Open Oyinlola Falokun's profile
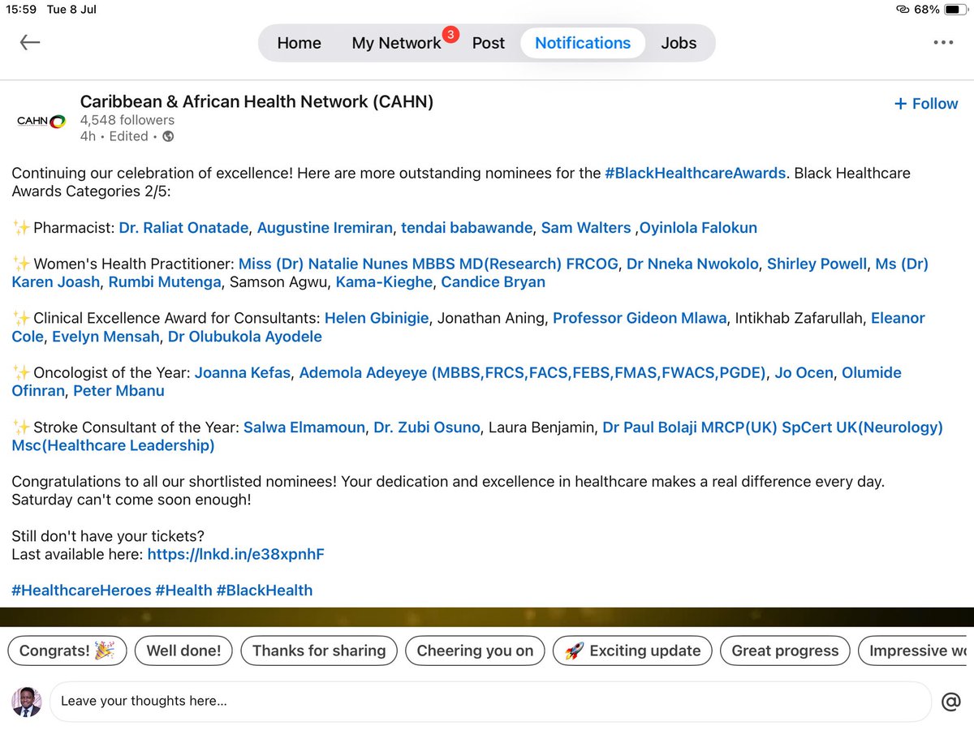This screenshot has height=730, width=974. point(698,228)
